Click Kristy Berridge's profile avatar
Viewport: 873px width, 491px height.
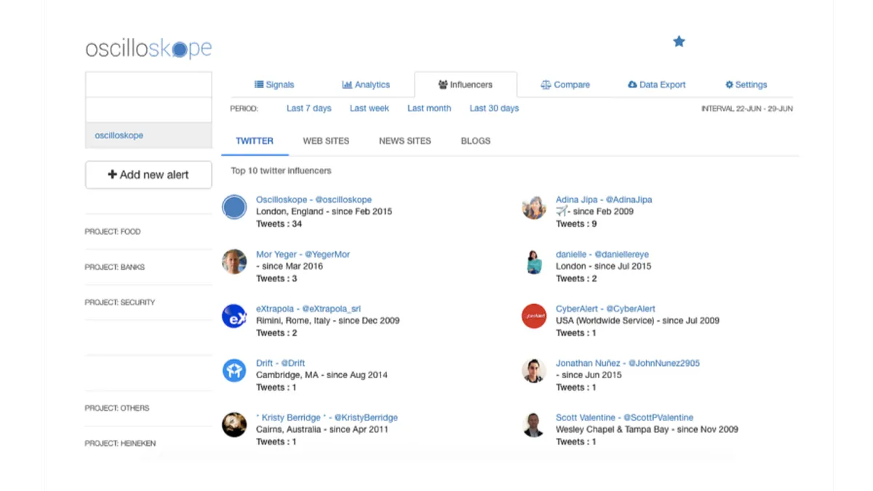coord(234,425)
